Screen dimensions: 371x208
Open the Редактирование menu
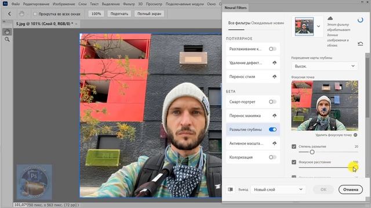[x=36, y=4]
